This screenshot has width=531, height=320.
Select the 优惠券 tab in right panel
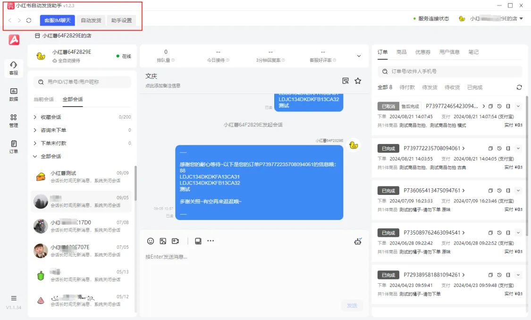[423, 52]
